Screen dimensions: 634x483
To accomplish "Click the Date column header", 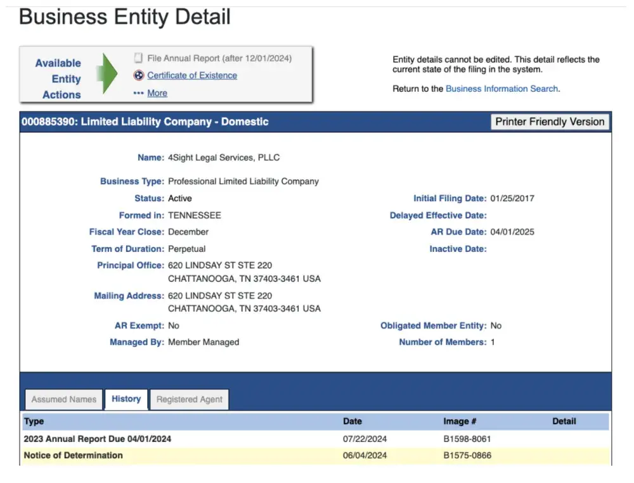I will tap(353, 422).
